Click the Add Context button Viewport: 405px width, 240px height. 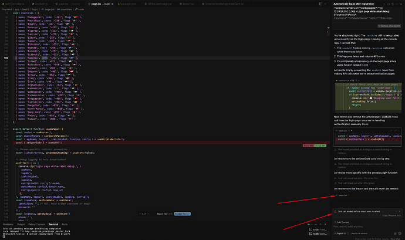(x=342, y=222)
